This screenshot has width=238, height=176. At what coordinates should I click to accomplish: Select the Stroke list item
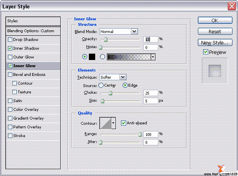(x=19, y=136)
